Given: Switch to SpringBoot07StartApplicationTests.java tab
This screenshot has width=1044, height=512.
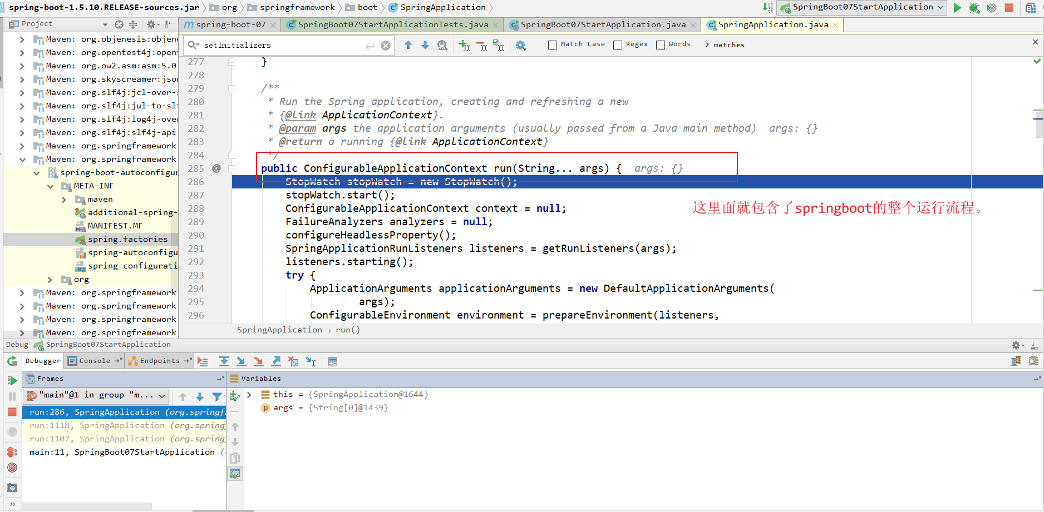Looking at the screenshot, I should (393, 24).
